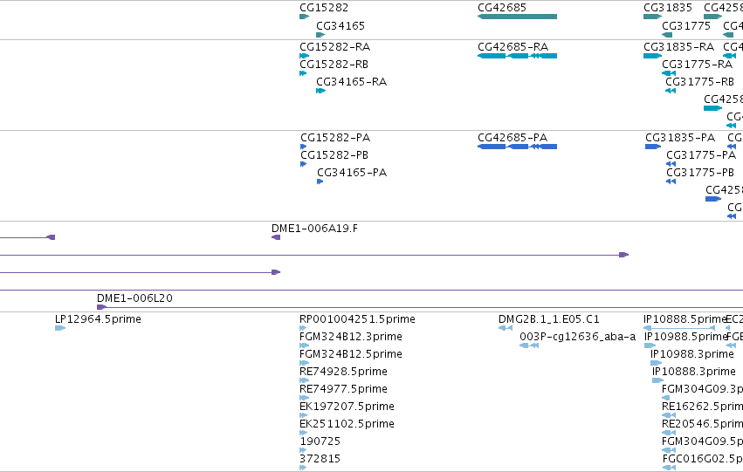
Task: Select the FGM324B12.3prime EST glyph
Action: pyautogui.click(x=304, y=345)
